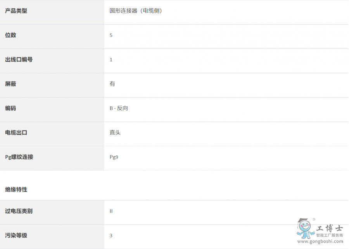Click the 编码 row label

tap(10, 108)
